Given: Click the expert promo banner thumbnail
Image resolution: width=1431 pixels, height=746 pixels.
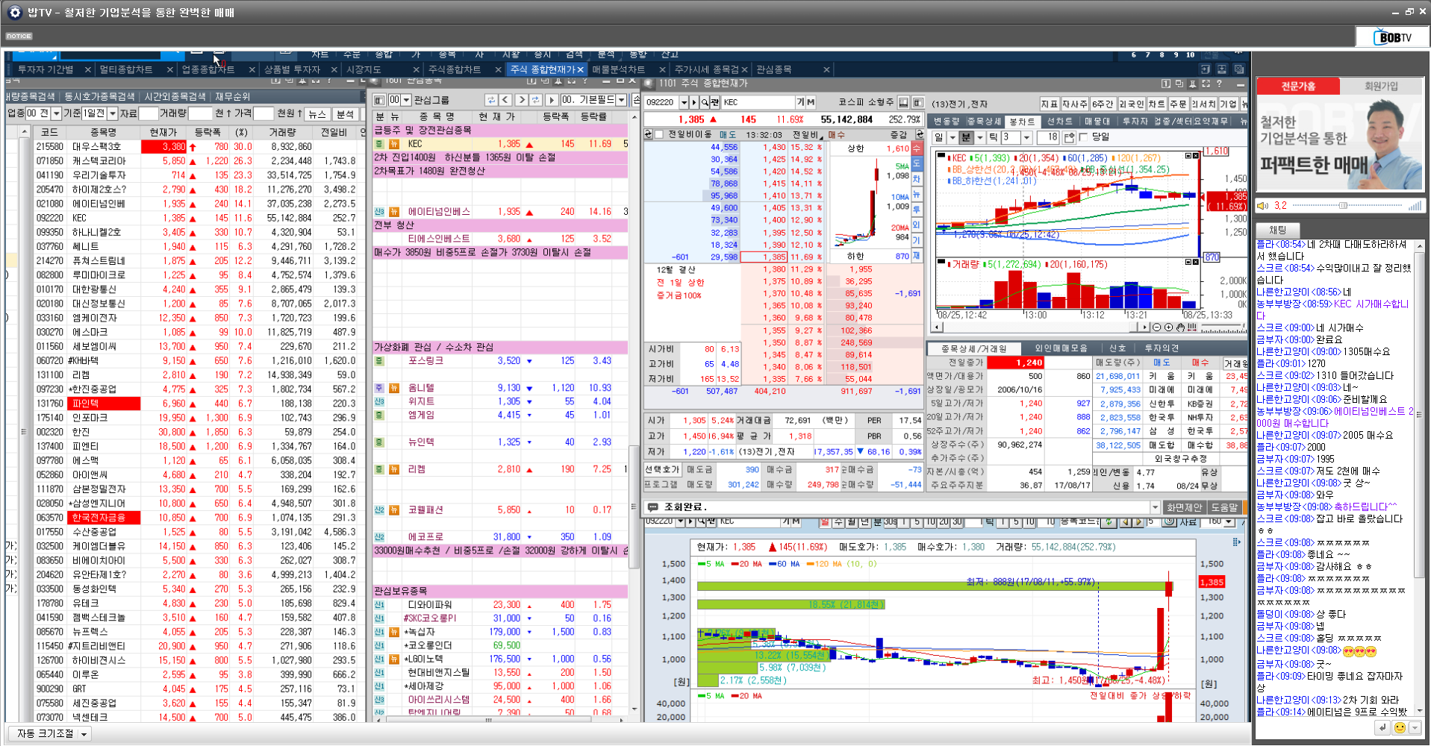Looking at the screenshot, I should (1341, 144).
